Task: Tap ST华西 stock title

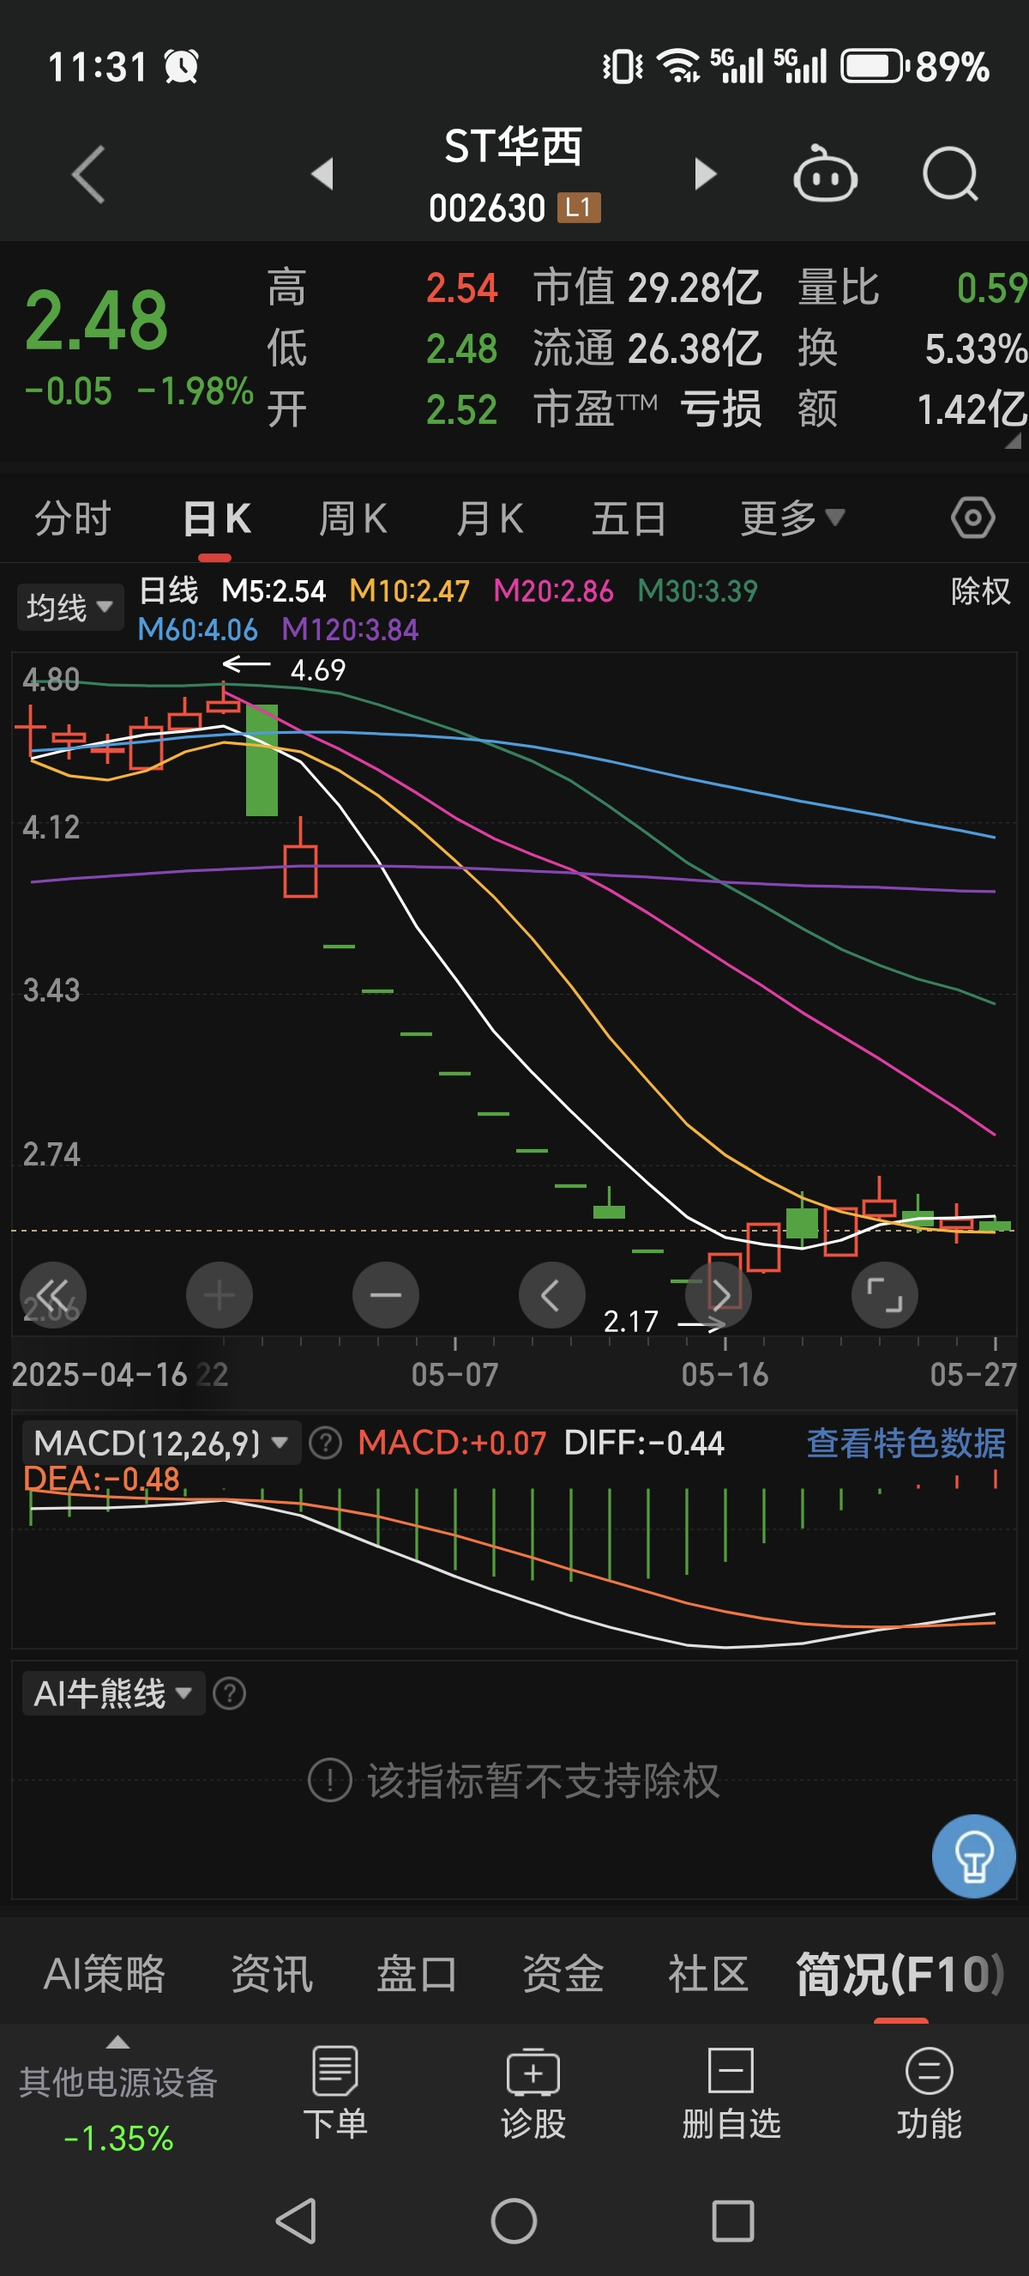Action: [513, 146]
